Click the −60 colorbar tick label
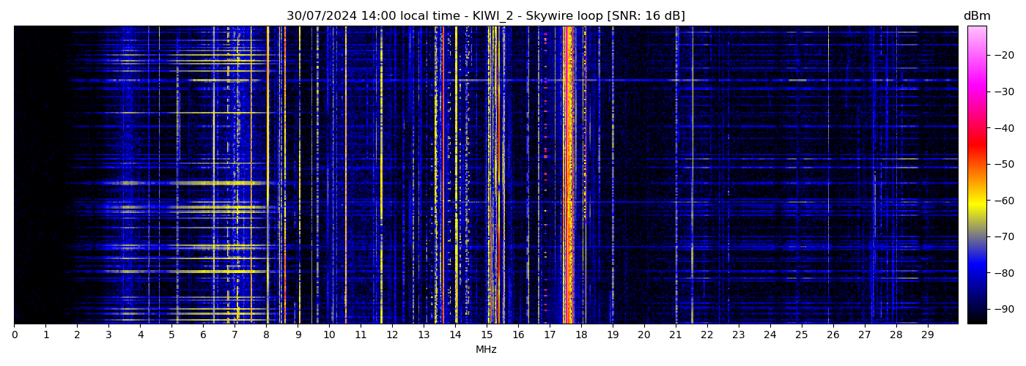The width and height of the screenshot is (1026, 366). tap(1003, 200)
